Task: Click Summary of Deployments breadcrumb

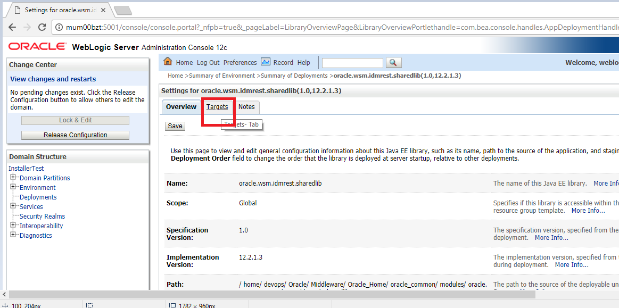Action: [x=294, y=76]
